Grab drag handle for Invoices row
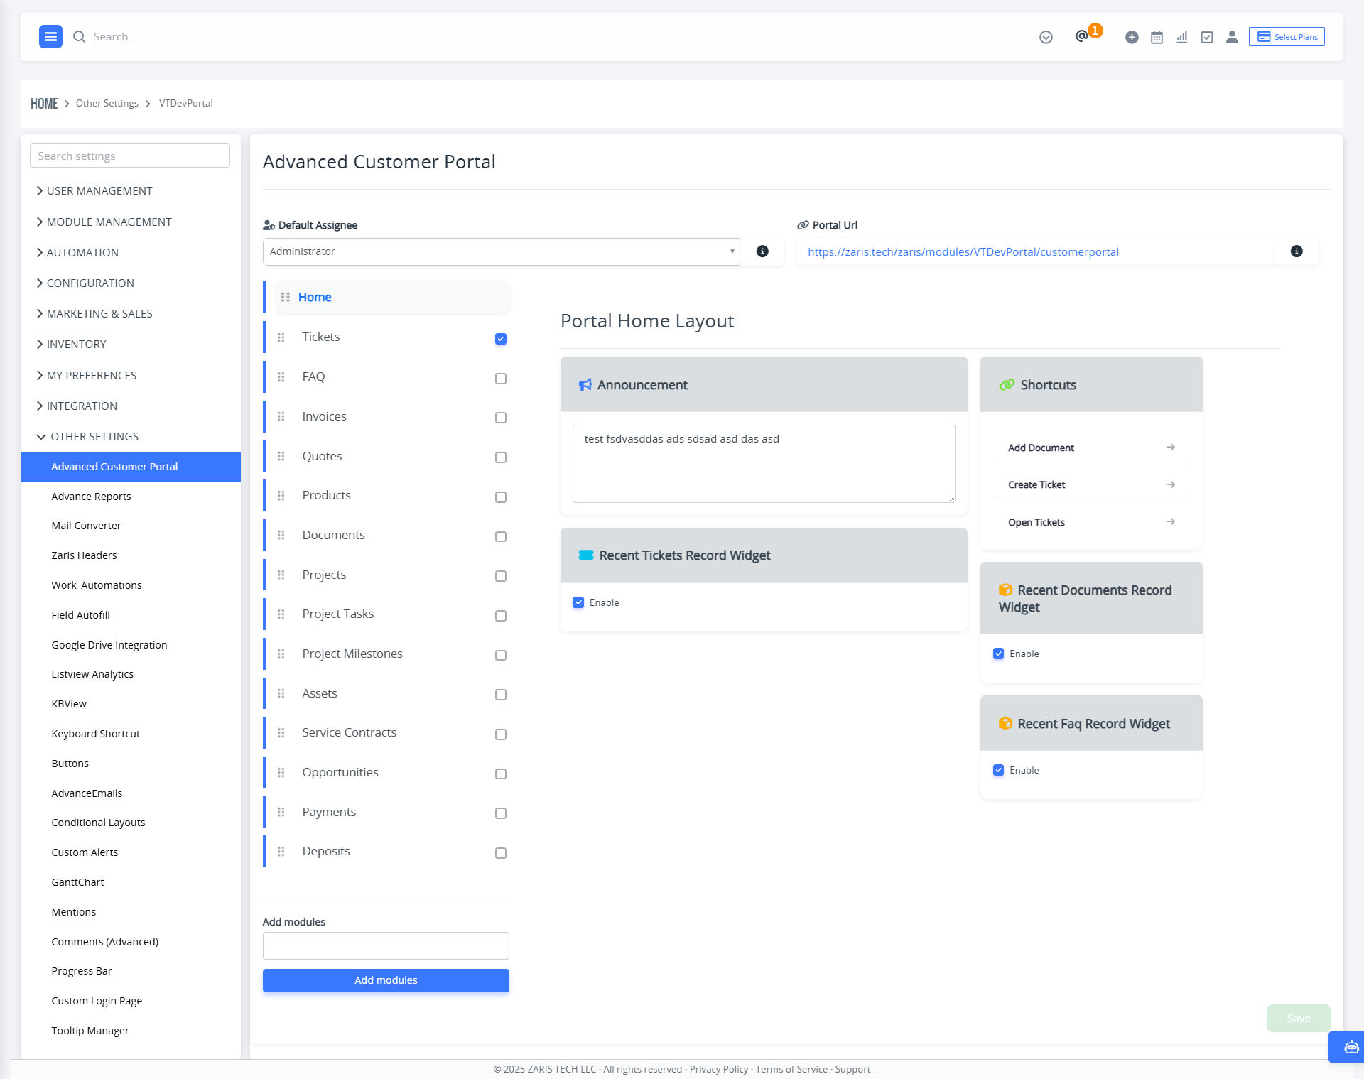The image size is (1364, 1079). click(x=281, y=417)
